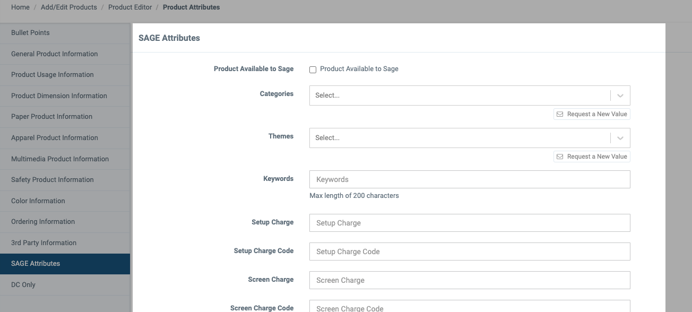This screenshot has height=312, width=692.
Task: Click Home breadcrumb link
Action: pos(20,7)
